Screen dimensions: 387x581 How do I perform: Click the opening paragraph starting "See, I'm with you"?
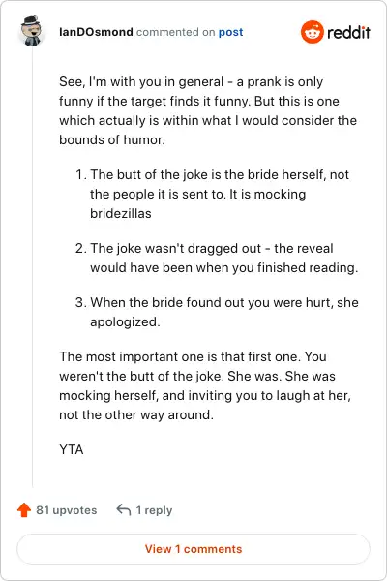[x=208, y=110]
